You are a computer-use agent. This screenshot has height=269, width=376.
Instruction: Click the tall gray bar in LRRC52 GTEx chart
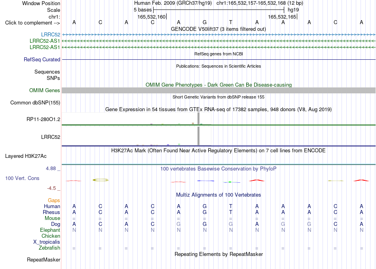point(198,136)
